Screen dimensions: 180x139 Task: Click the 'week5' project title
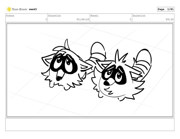point(33,9)
